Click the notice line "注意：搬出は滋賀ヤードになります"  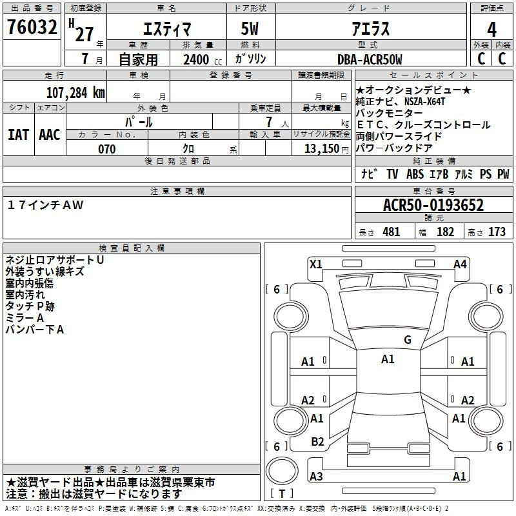coord(94,493)
